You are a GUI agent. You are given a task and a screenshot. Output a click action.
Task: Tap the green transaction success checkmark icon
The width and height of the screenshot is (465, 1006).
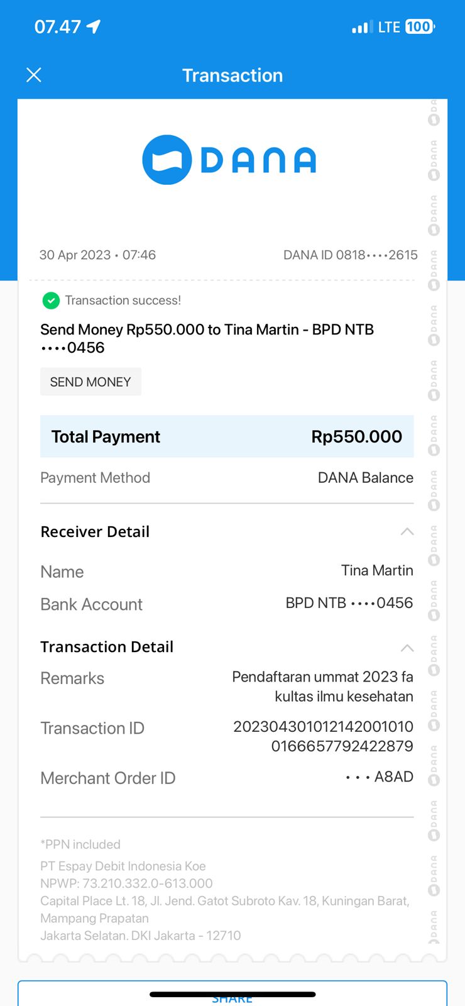coord(51,301)
